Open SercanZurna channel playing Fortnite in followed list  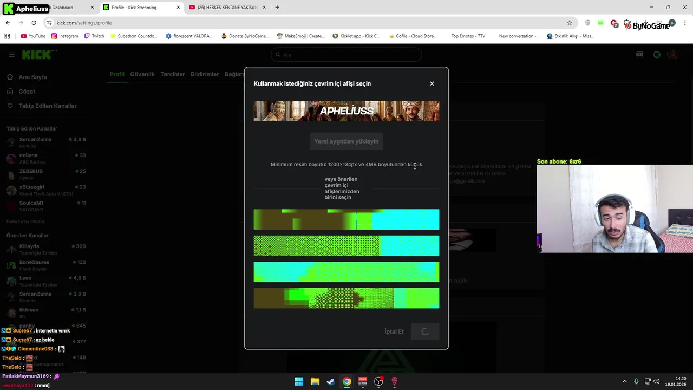[x=46, y=142]
